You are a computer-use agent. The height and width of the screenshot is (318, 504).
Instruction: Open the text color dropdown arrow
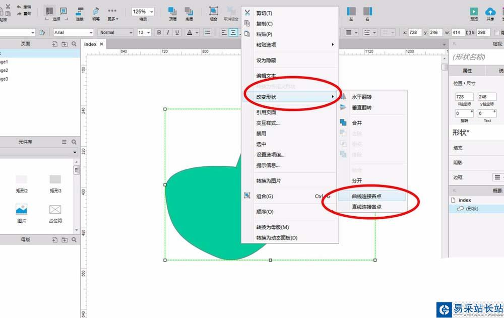pyautogui.click(x=197, y=33)
